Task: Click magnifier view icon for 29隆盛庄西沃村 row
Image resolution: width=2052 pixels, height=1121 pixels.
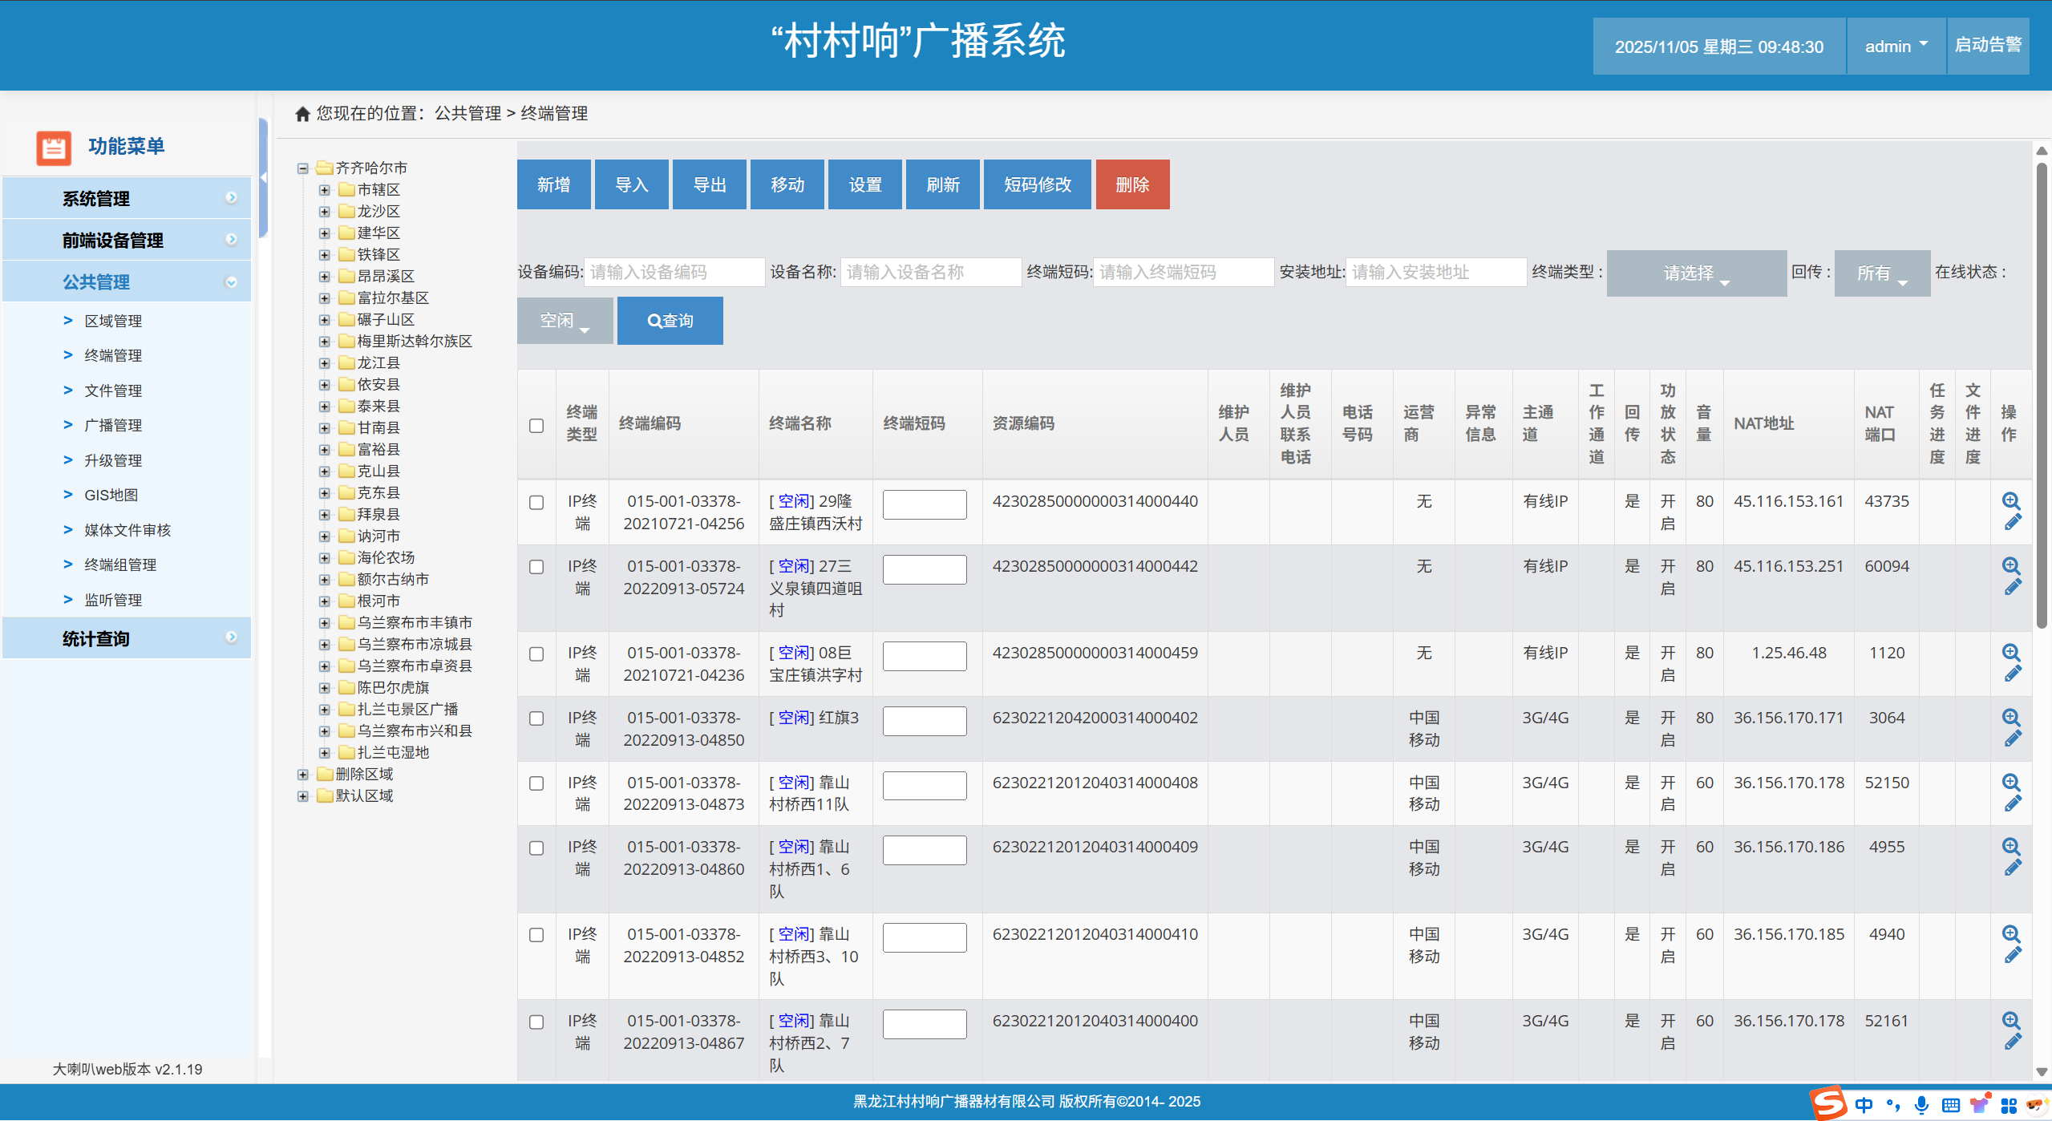Action: (x=2011, y=501)
